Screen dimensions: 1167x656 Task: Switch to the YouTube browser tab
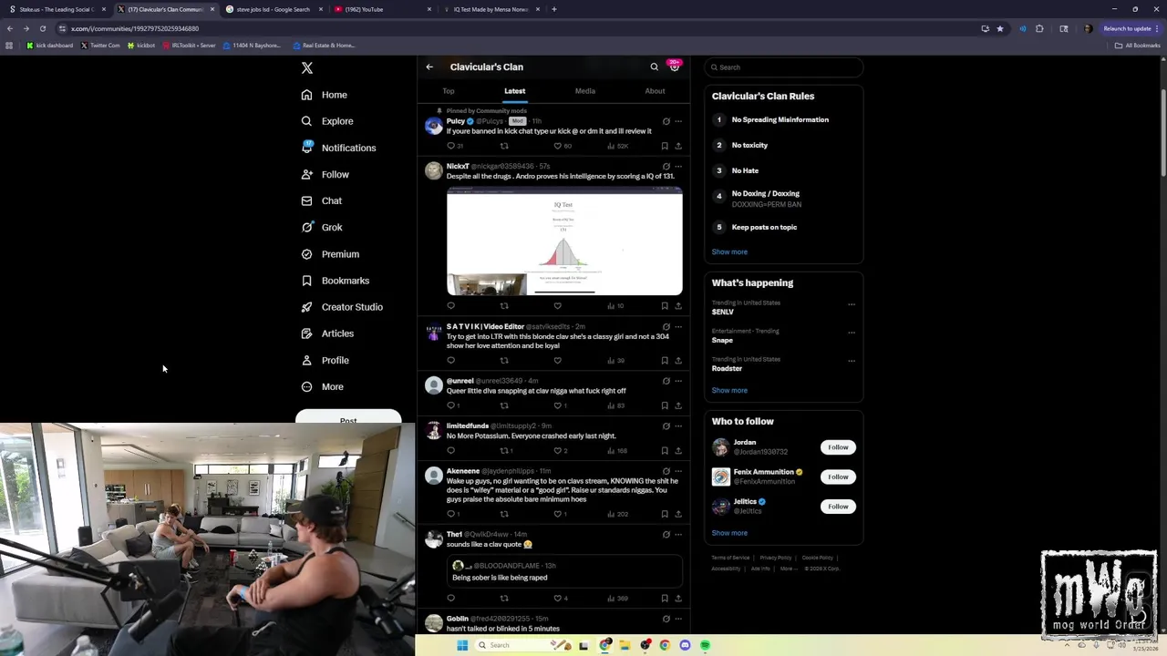[x=383, y=9]
